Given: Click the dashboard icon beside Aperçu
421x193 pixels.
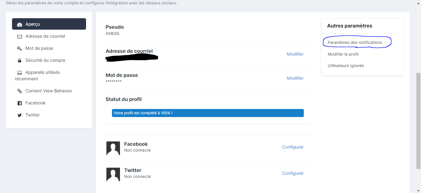Looking at the screenshot, I should tap(19, 24).
